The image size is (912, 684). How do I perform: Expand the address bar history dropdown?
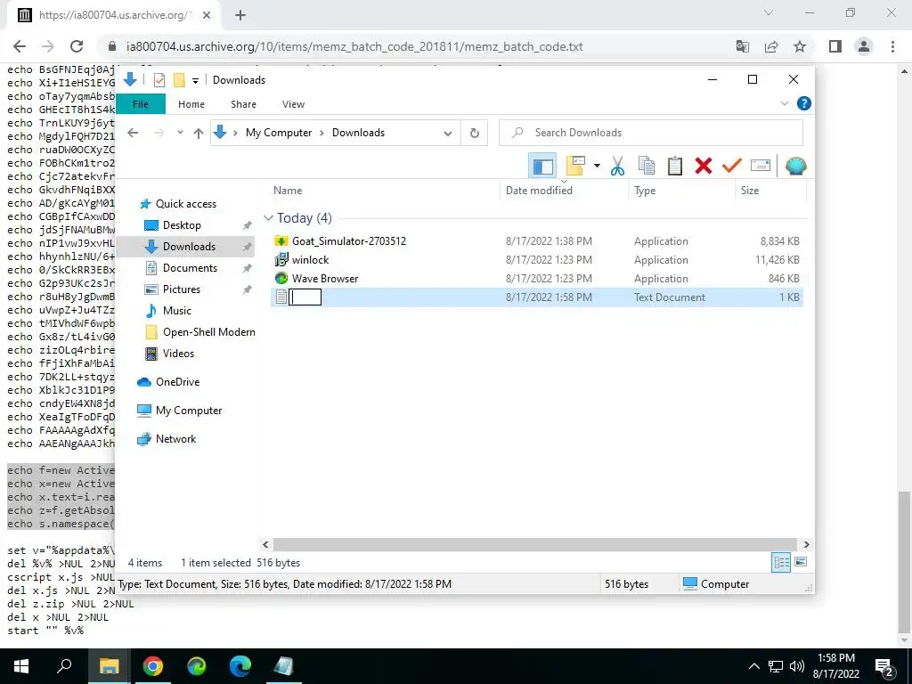[447, 134]
